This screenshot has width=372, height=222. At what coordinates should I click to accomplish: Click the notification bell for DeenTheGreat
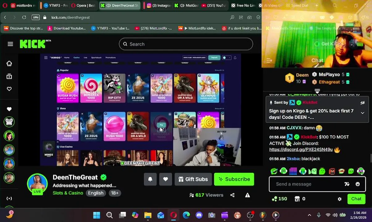(150, 179)
